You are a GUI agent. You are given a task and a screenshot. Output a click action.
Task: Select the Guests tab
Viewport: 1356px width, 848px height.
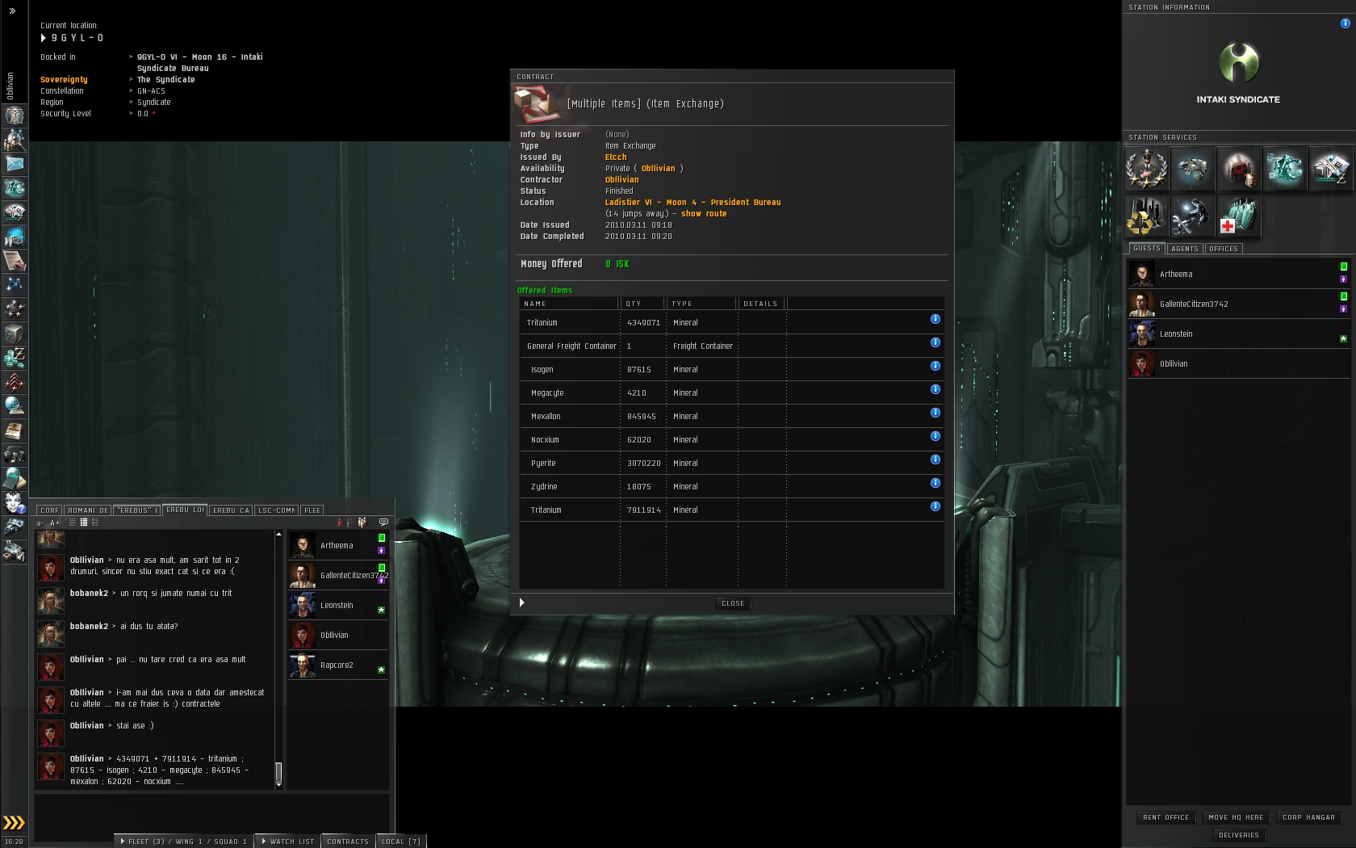1146,248
